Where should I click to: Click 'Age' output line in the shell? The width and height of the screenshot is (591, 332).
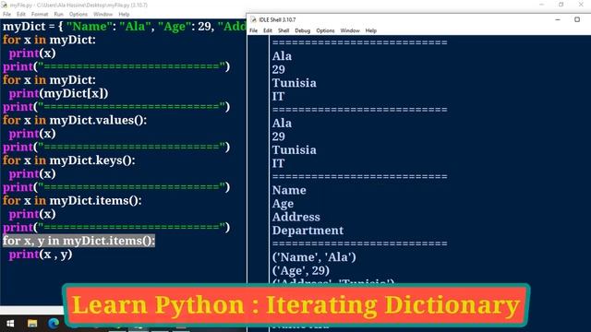283,204
